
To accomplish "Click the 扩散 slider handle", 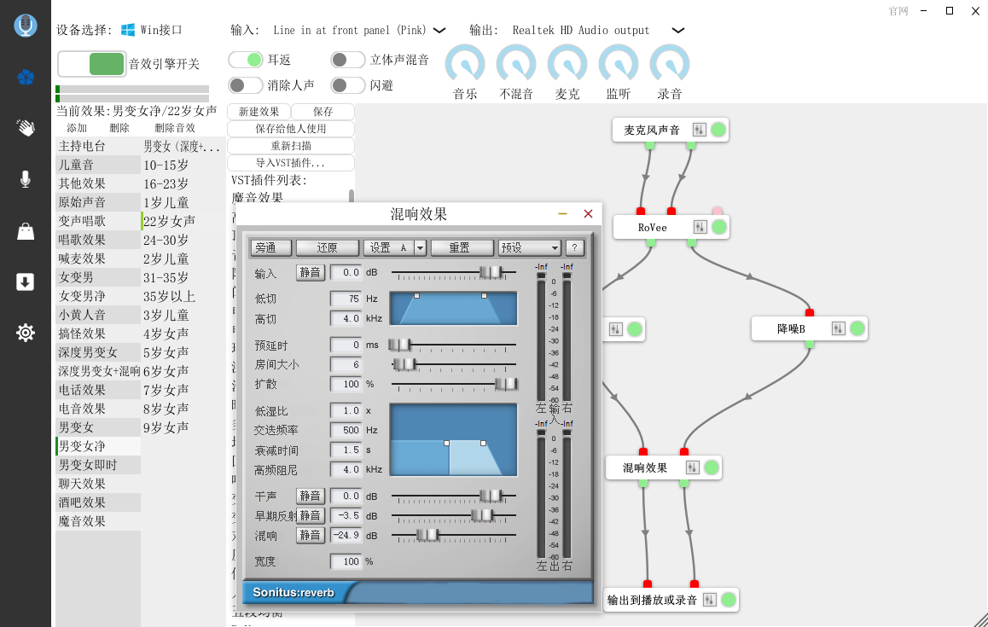I will (x=507, y=384).
